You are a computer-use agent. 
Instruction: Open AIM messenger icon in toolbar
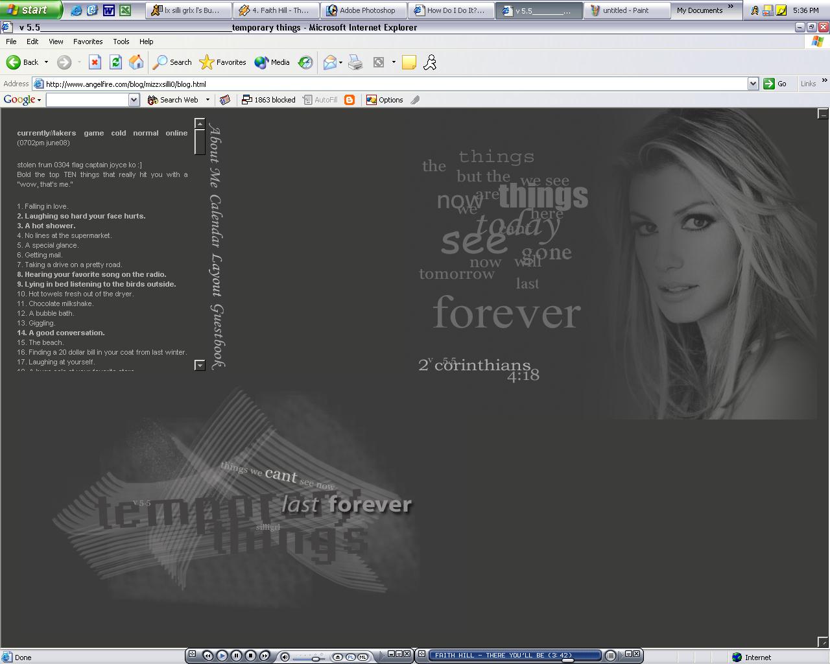point(430,62)
